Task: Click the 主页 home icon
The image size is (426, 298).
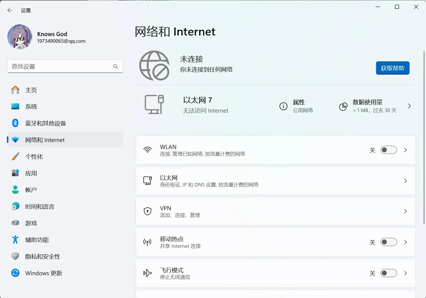Action: click(15, 90)
